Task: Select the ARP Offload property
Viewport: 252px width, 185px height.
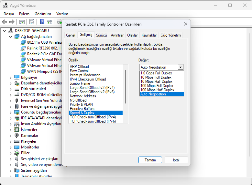Action: (96, 67)
